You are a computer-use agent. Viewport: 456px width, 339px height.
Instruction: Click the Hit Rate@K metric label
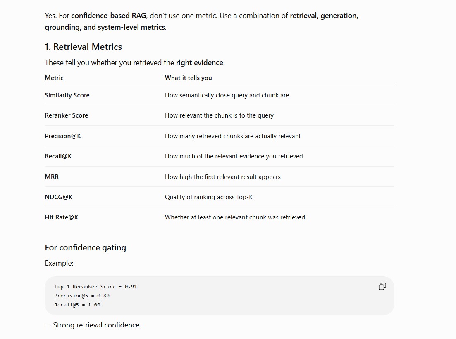(62, 217)
